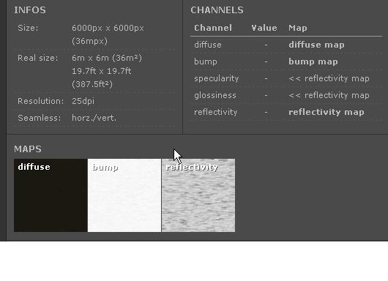Click the 'Value' column header
The image size is (388, 281).
tap(264, 28)
